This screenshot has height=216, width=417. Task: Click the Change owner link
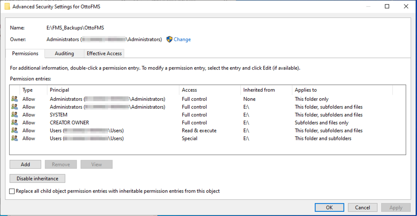coord(182,39)
